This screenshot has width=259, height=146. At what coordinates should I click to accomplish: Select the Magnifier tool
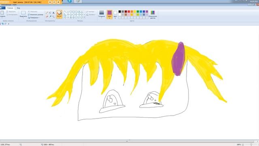click(53, 17)
